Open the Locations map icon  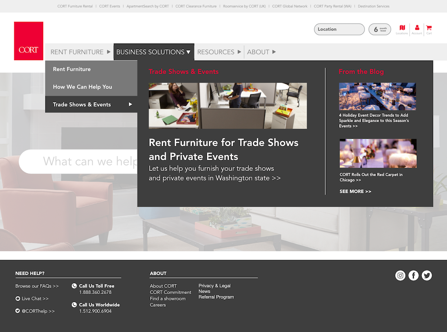402,29
